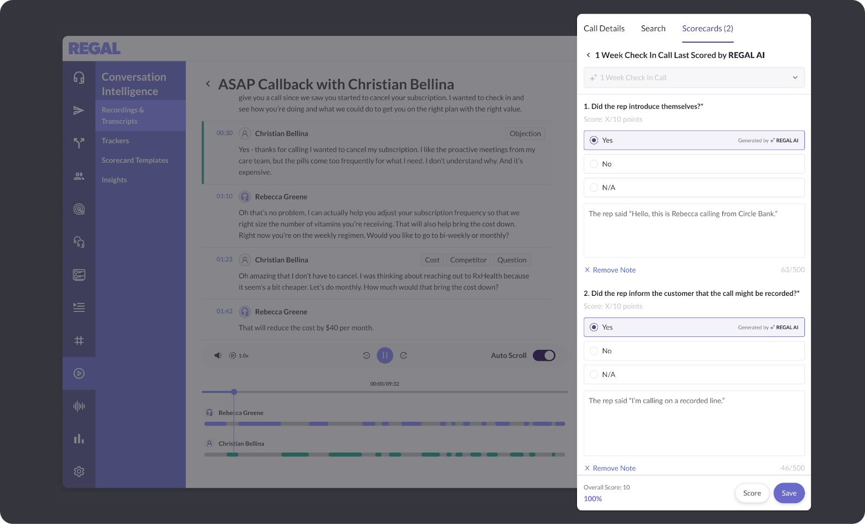
Task: Click the skip forward icon right of pause
Action: coord(403,355)
